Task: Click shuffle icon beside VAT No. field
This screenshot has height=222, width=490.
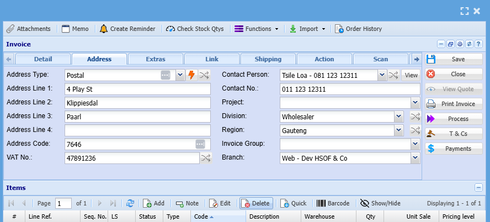Action: tap(205, 158)
